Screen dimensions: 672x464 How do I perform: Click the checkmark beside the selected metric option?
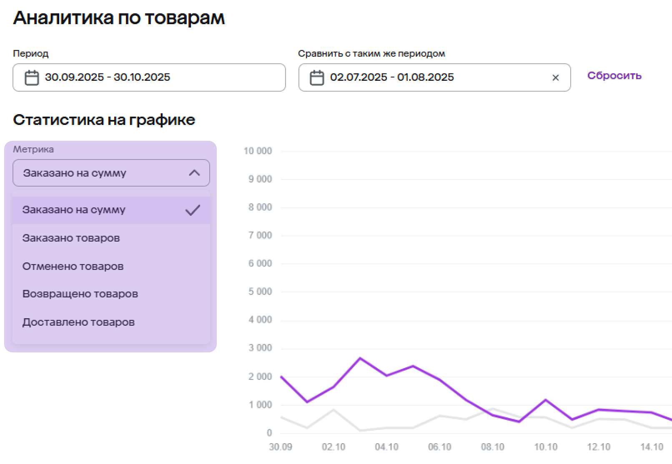[x=193, y=210]
